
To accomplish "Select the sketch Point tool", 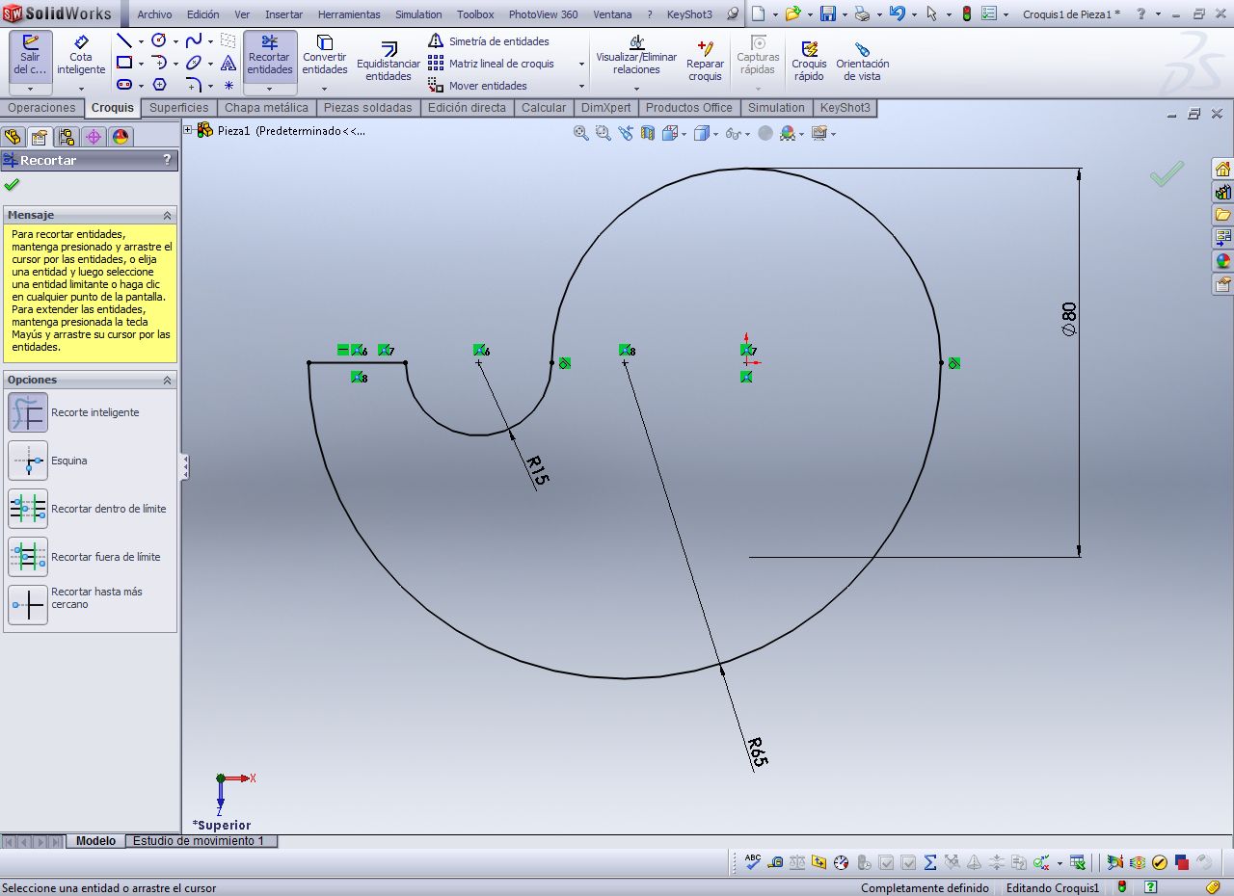I will point(228,85).
